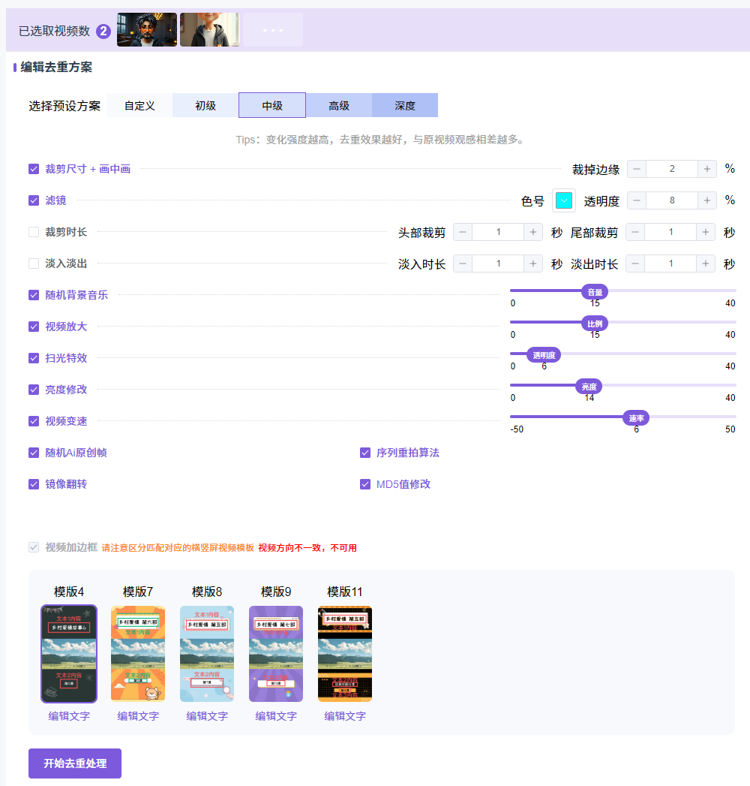Click the three-dots more videos placeholder
750x786 pixels.
coord(273,30)
